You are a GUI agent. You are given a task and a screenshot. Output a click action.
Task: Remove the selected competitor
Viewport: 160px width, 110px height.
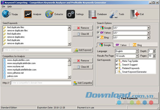point(83,61)
